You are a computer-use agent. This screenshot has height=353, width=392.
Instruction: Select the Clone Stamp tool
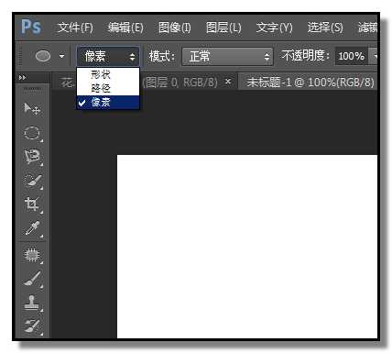pos(32,303)
